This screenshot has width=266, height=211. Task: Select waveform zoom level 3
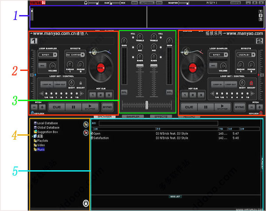click(261, 20)
